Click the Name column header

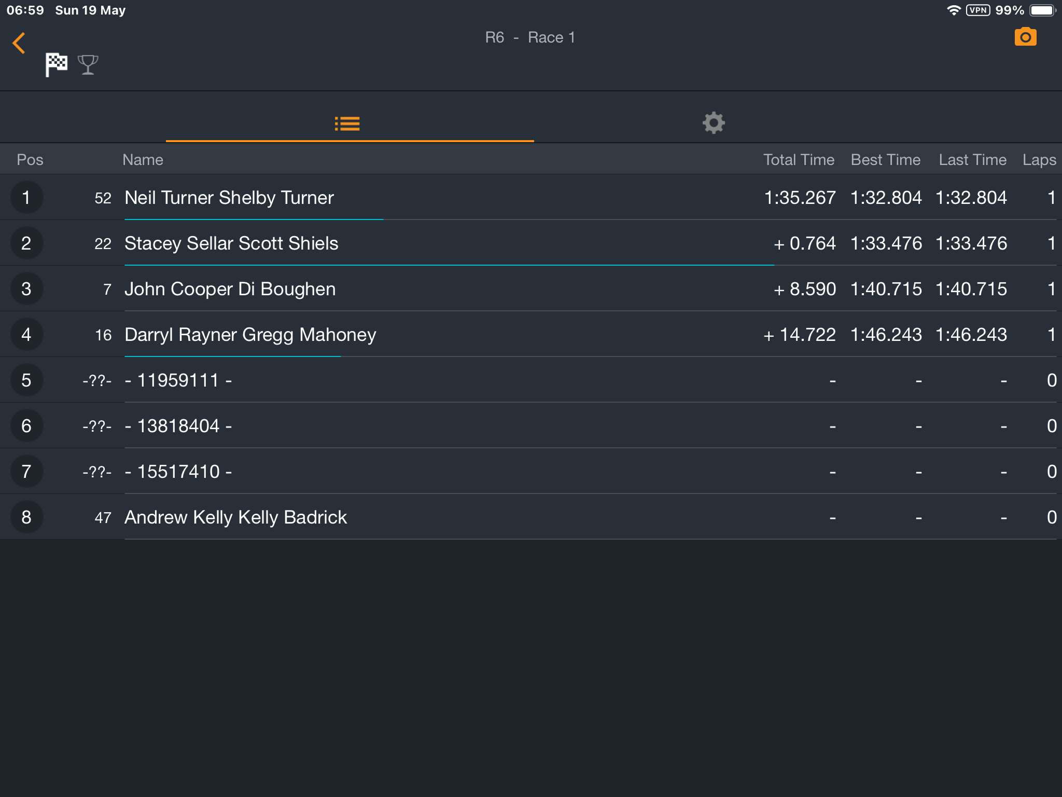tap(143, 160)
